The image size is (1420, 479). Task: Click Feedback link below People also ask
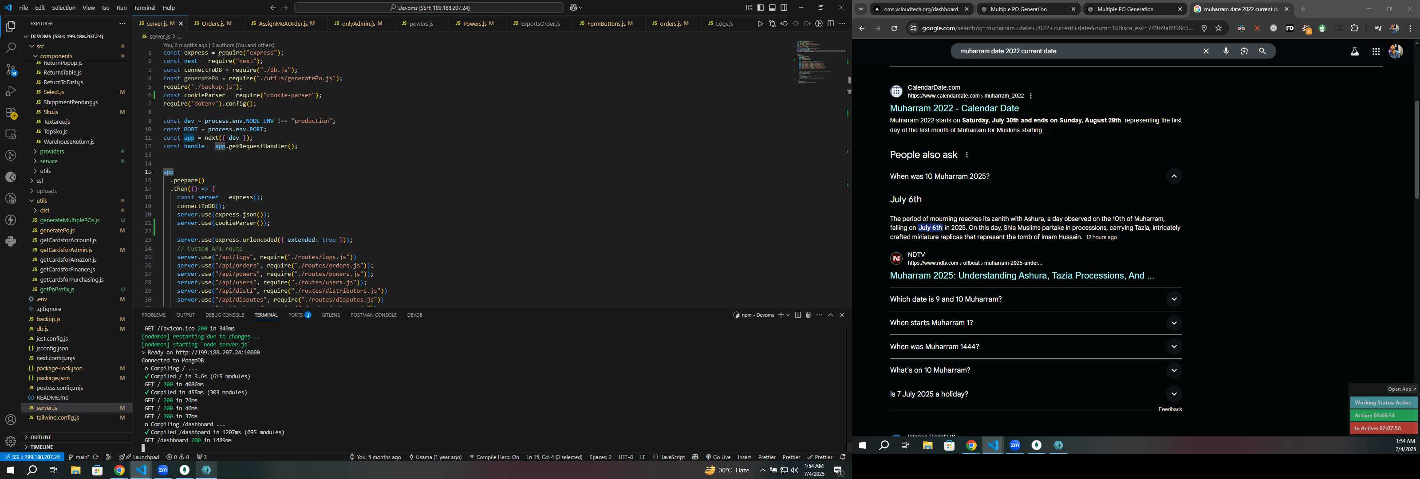pyautogui.click(x=1170, y=409)
